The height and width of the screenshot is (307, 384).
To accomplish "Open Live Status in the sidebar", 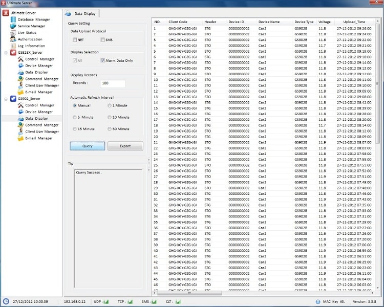I will [x=27, y=33].
